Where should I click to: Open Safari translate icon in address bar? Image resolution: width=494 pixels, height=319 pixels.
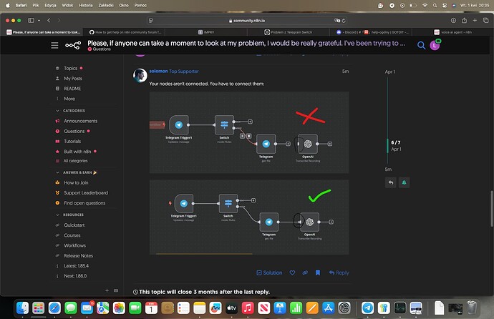pos(337,21)
